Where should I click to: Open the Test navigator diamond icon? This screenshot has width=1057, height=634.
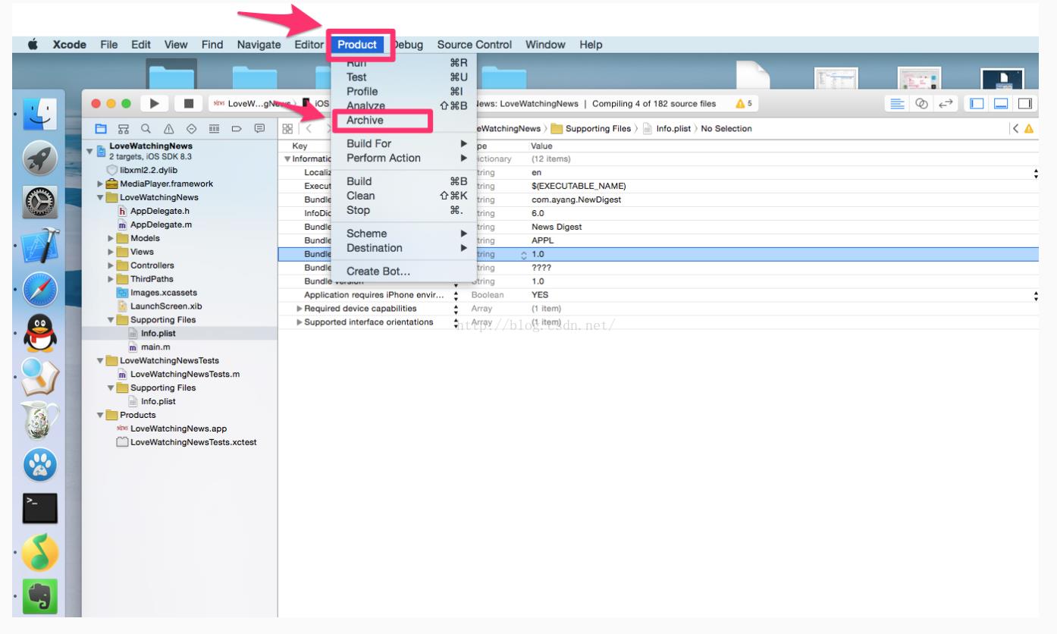[x=190, y=128]
